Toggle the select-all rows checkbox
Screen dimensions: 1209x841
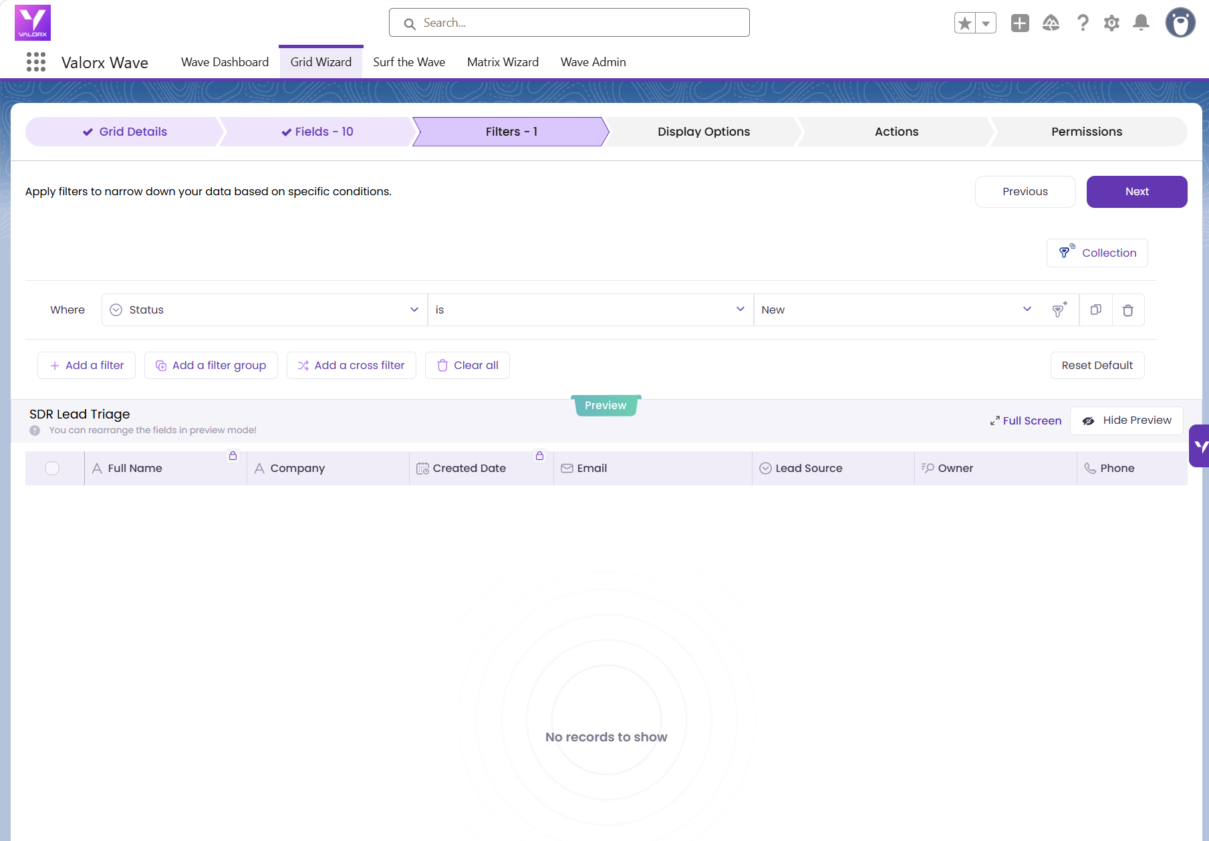coord(52,469)
